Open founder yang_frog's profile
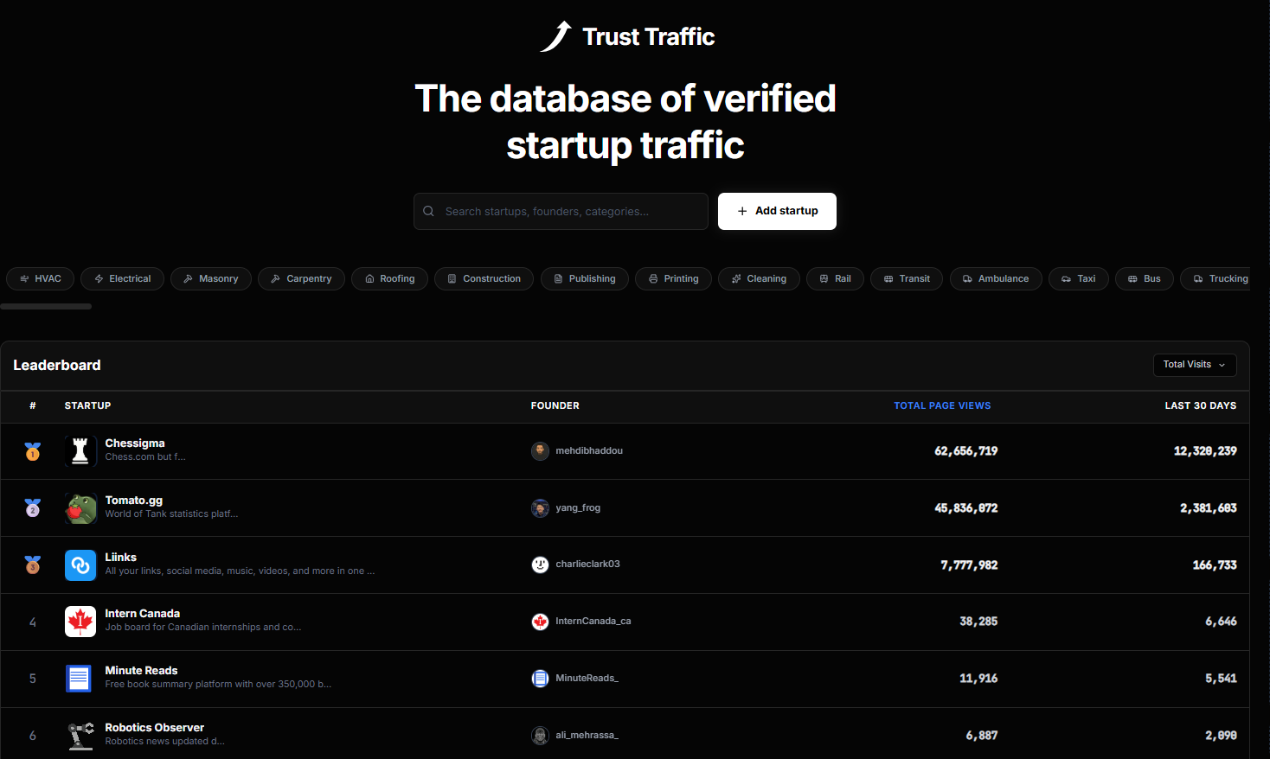This screenshot has width=1270, height=759. click(578, 507)
